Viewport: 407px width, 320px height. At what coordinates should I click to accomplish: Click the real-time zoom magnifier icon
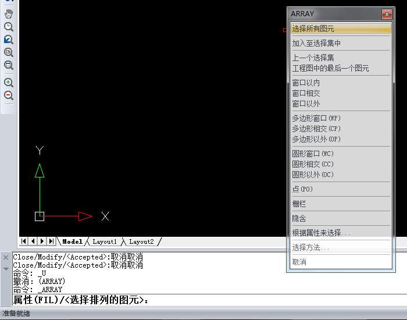(x=9, y=27)
